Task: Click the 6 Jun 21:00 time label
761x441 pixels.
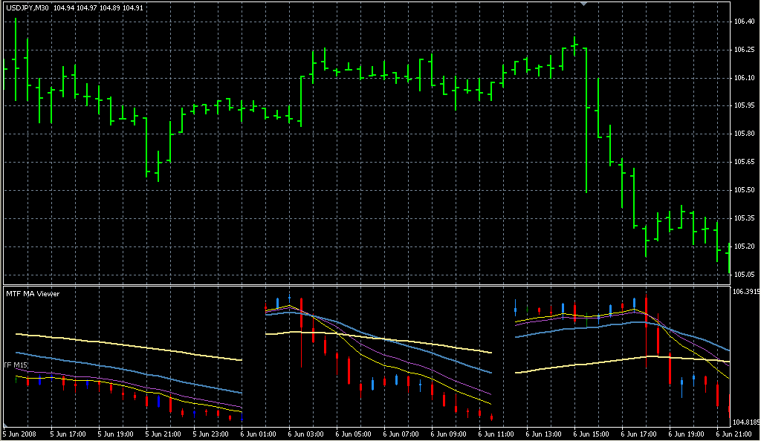Action: coord(734,434)
